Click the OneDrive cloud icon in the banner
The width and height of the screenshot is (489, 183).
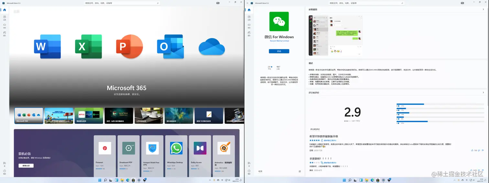(x=212, y=47)
